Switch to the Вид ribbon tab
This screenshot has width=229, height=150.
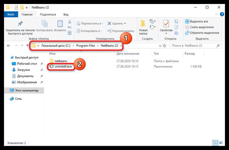66,14
